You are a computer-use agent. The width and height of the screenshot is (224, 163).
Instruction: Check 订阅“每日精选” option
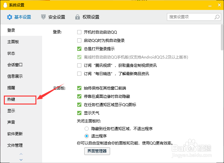pyautogui.click(x=79, y=74)
